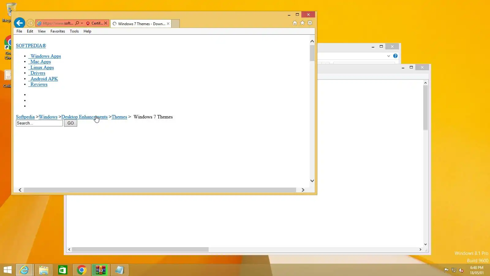Image resolution: width=490 pixels, height=276 pixels.
Task: Click the Windows breadcrumb link
Action: 48,117
